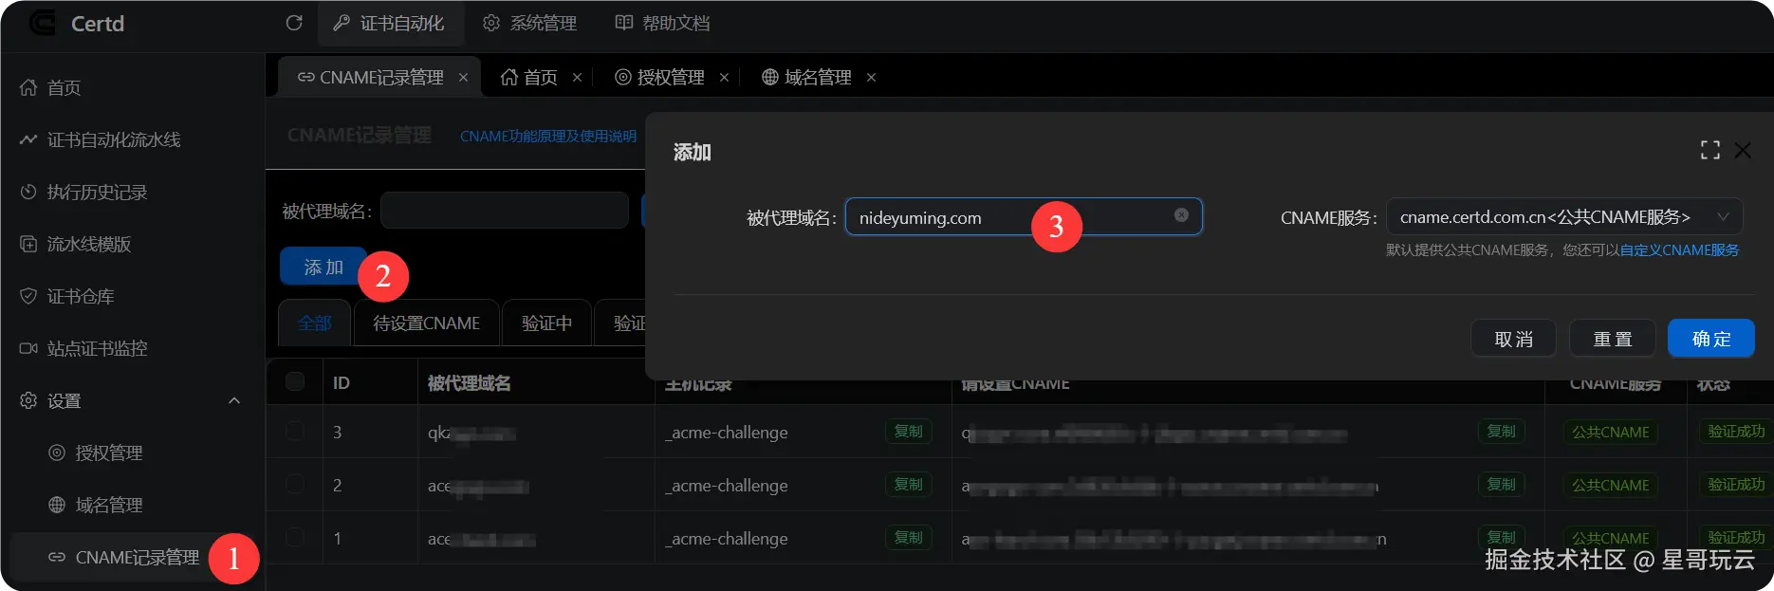1774x591 pixels.
Task: Copy 主机记录 _acme-challenge for row 2
Action: pyautogui.click(x=909, y=485)
